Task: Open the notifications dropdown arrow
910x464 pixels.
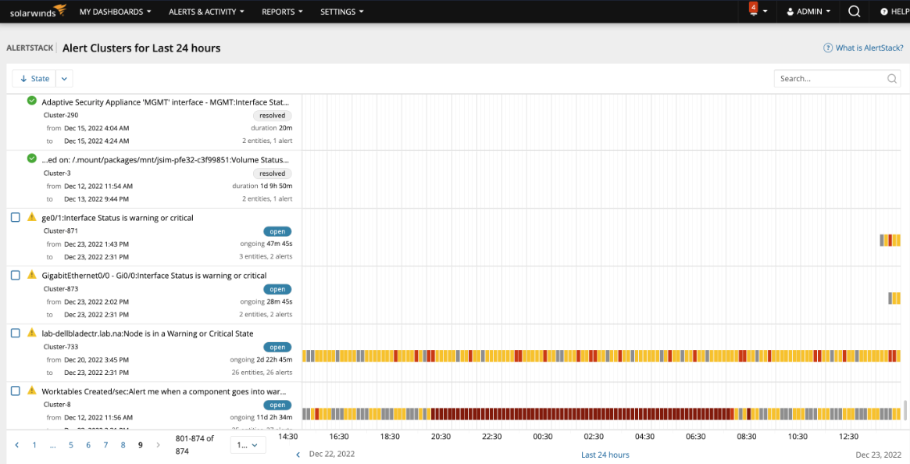Action: tap(765, 12)
